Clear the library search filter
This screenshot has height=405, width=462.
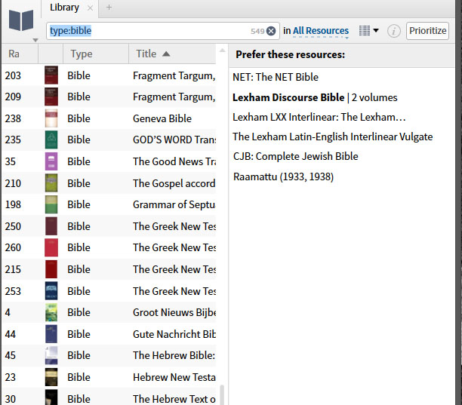pos(271,31)
